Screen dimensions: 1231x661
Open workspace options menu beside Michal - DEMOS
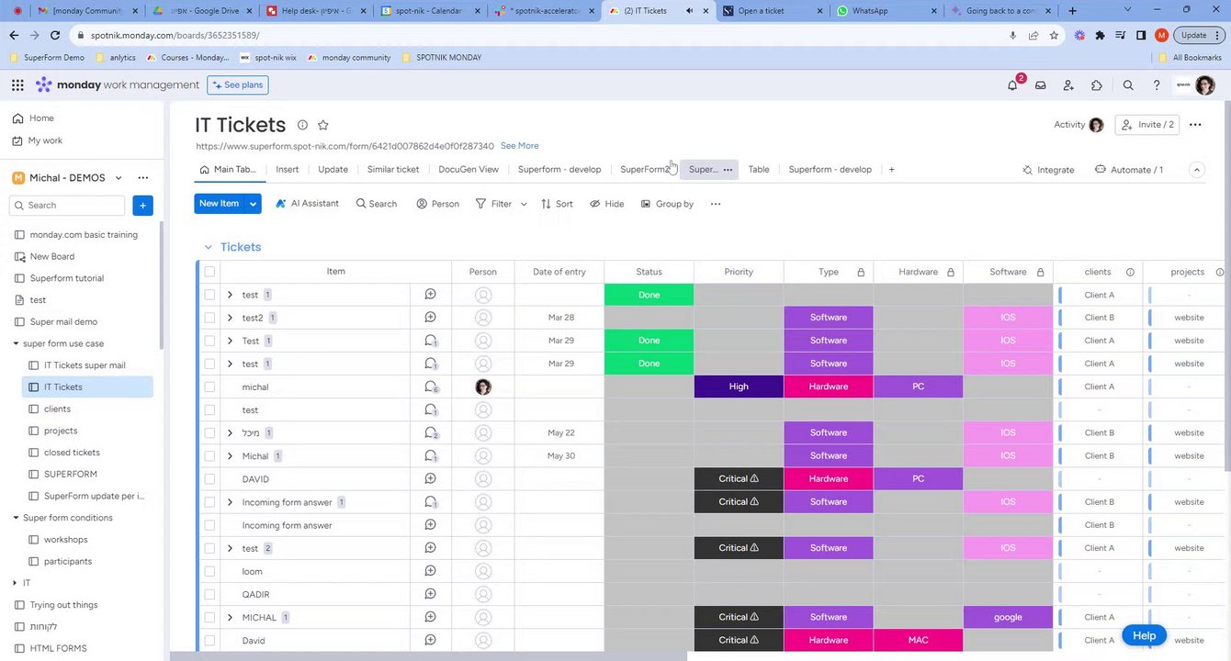pos(142,178)
